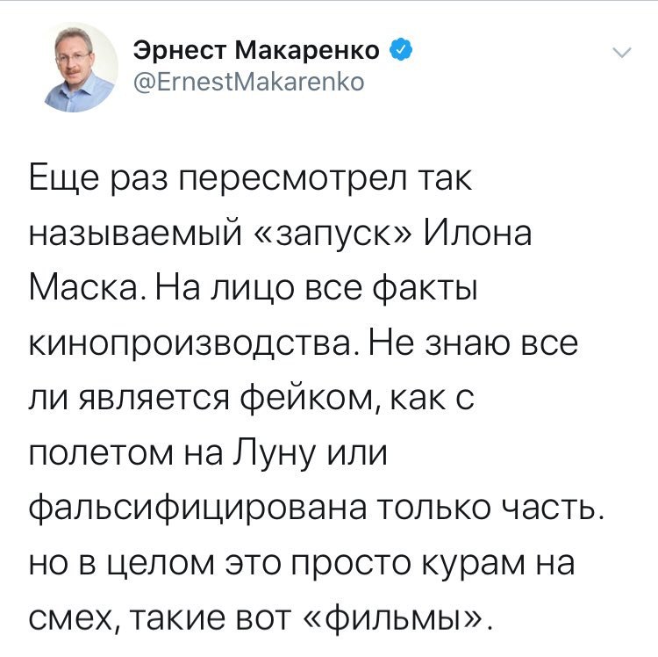Open the @ErnestMakarenko handle link
Viewport: 658px width, 657px height.
point(249,82)
